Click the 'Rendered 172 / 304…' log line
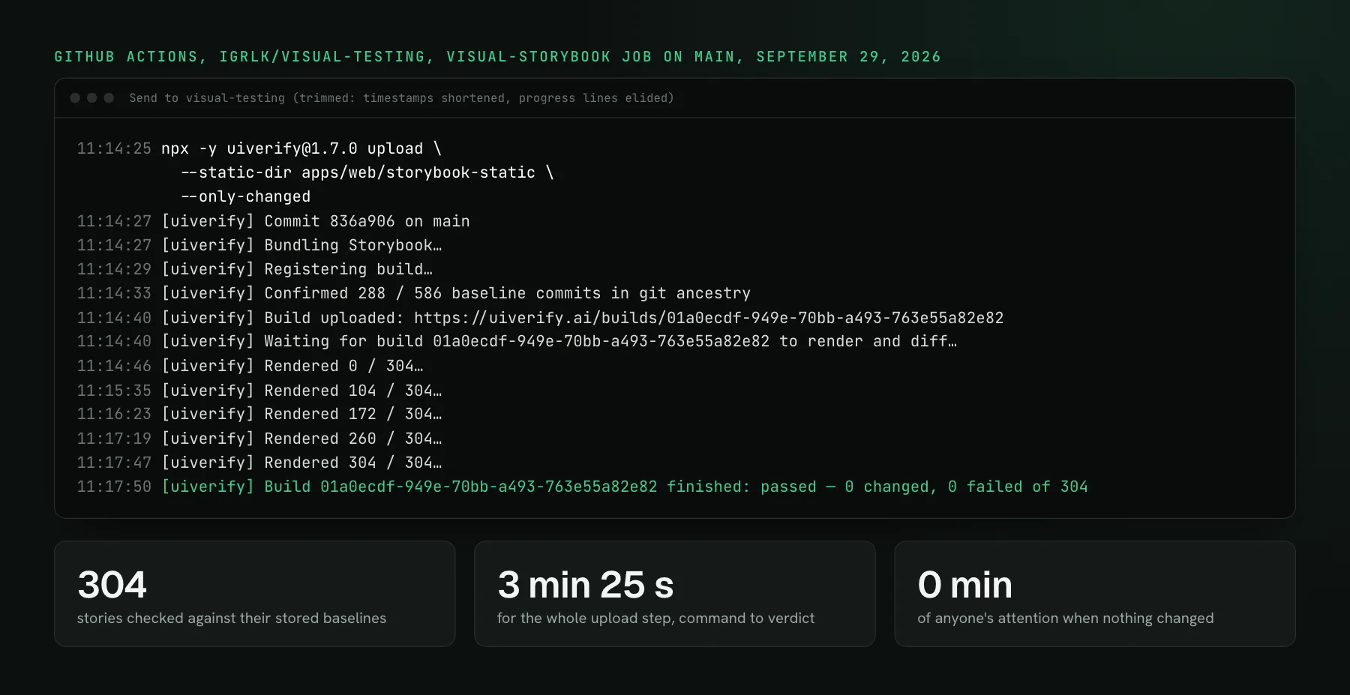The height and width of the screenshot is (695, 1350). pos(301,414)
